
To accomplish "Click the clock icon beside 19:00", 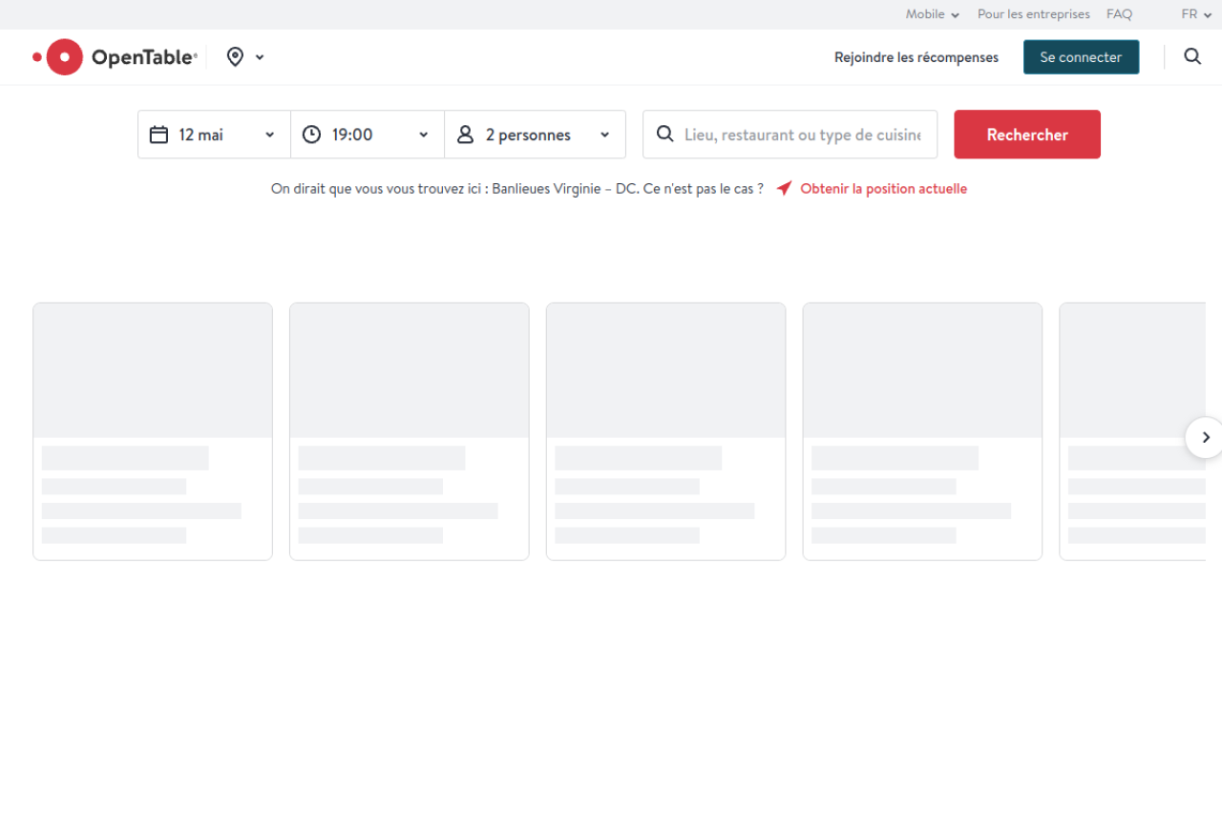I will [x=311, y=135].
